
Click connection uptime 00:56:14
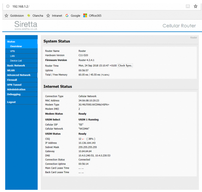point(84,164)
